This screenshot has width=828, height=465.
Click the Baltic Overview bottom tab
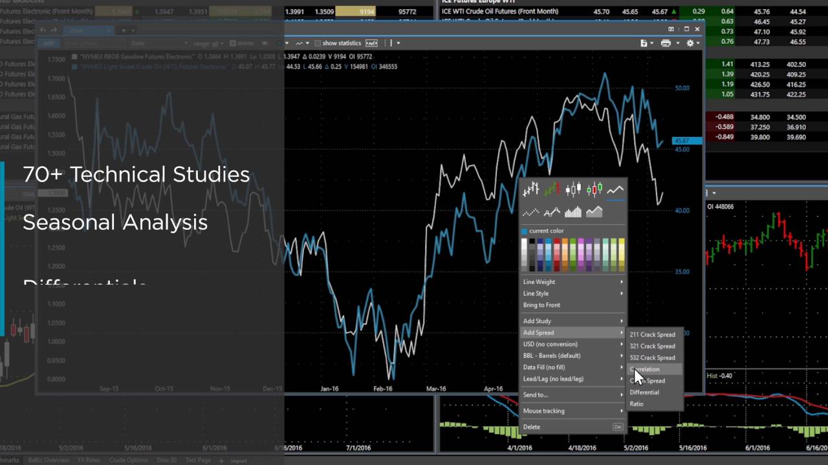[x=48, y=460]
